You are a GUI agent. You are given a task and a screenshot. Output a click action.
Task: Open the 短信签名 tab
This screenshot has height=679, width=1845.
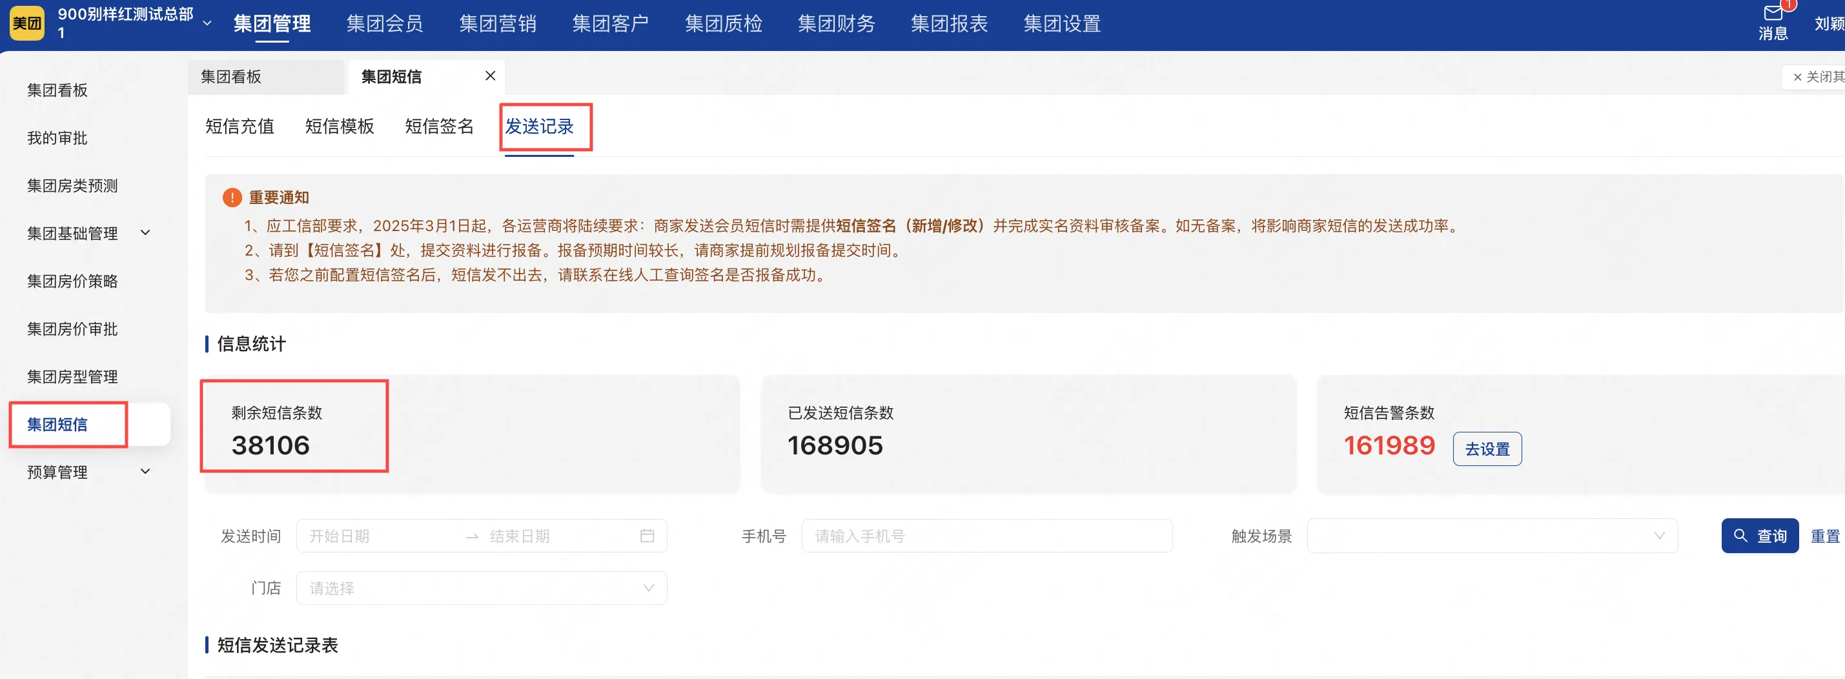pyautogui.click(x=439, y=127)
